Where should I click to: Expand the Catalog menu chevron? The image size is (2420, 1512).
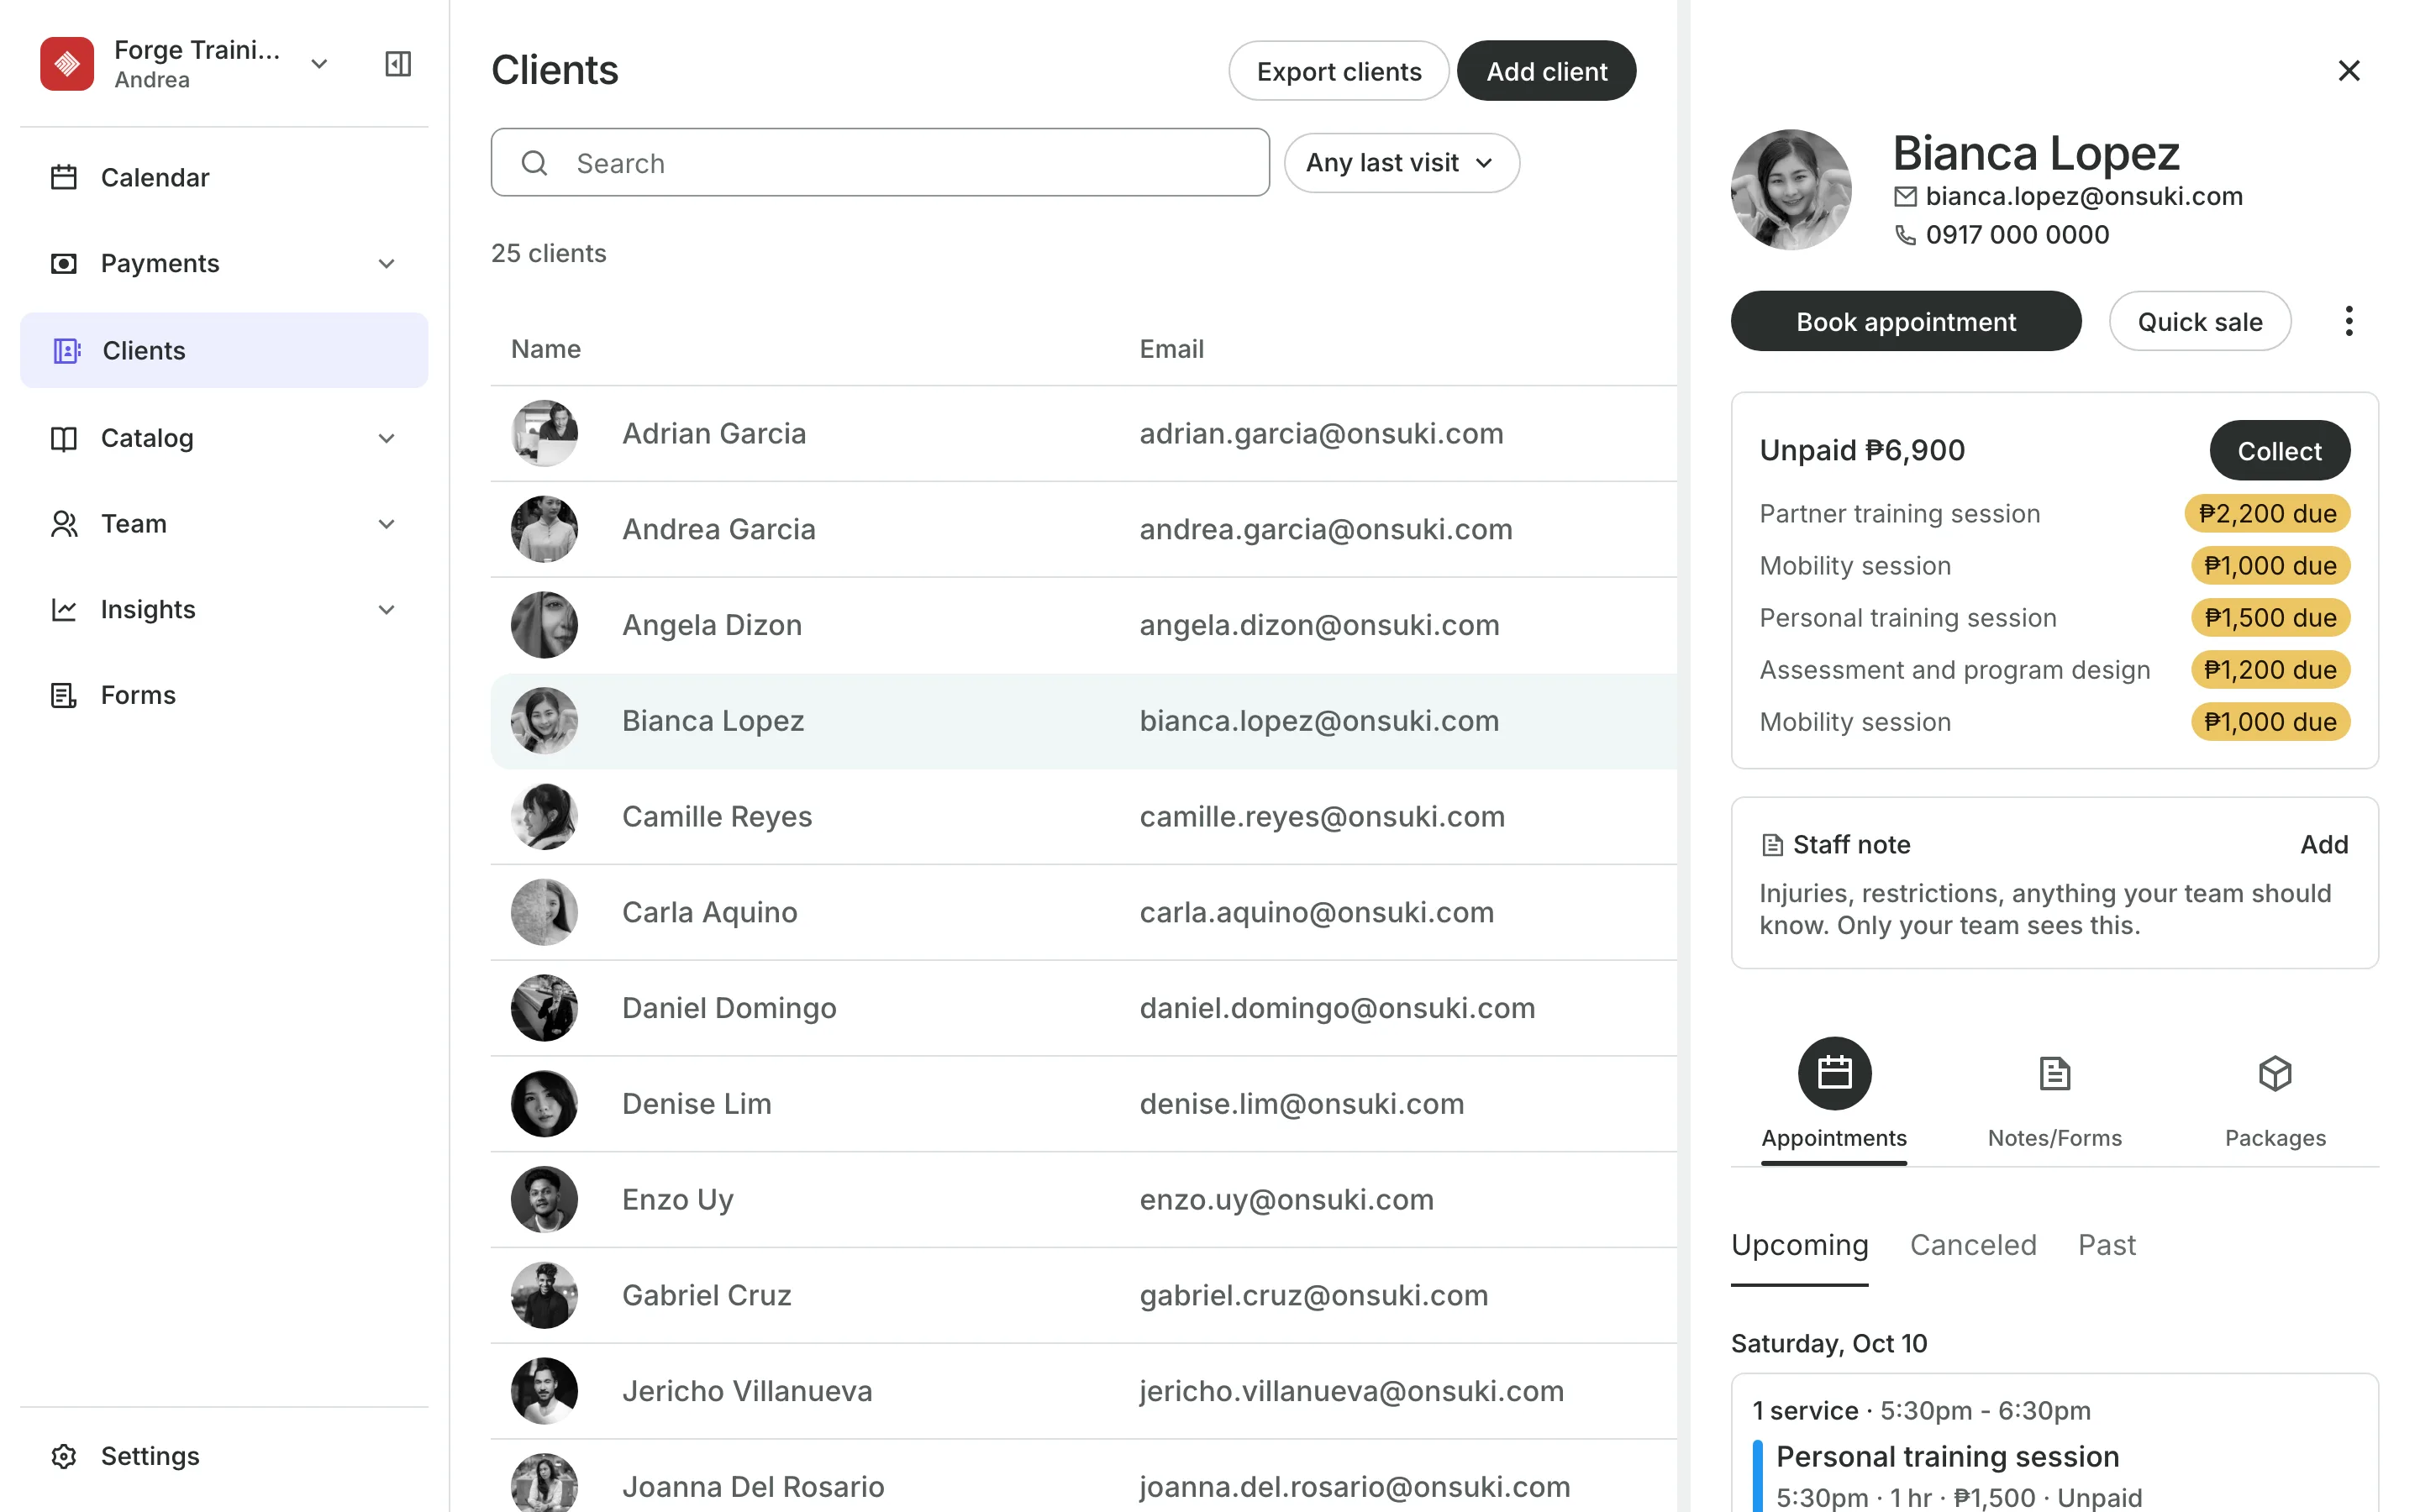click(x=386, y=438)
